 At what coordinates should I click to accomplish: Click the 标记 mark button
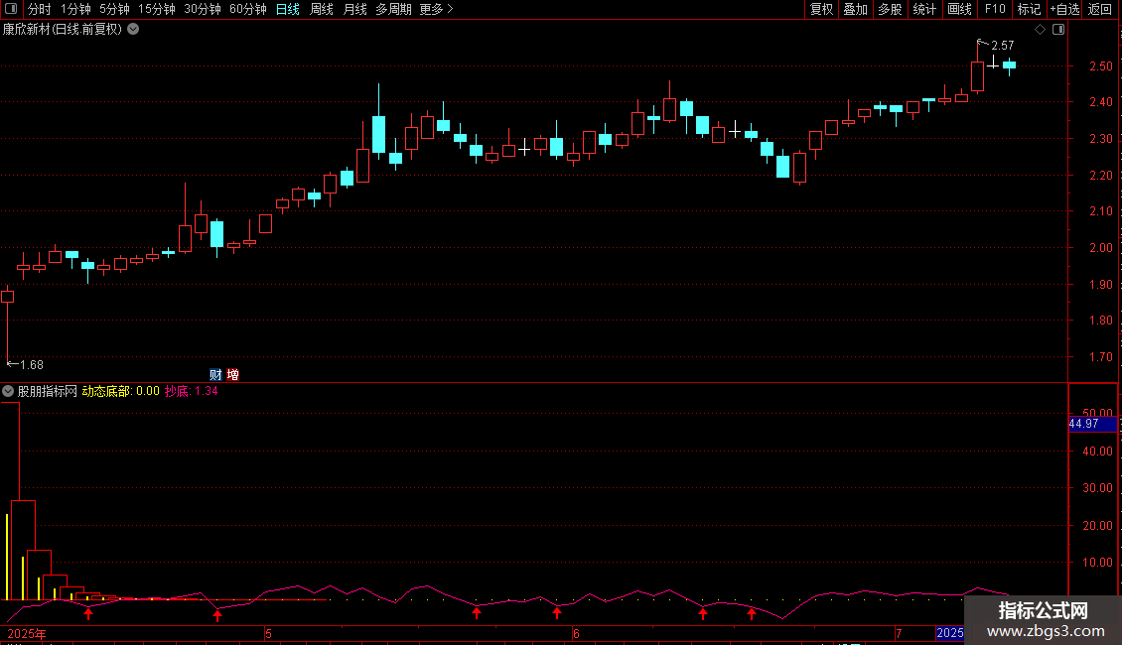pyautogui.click(x=1029, y=9)
